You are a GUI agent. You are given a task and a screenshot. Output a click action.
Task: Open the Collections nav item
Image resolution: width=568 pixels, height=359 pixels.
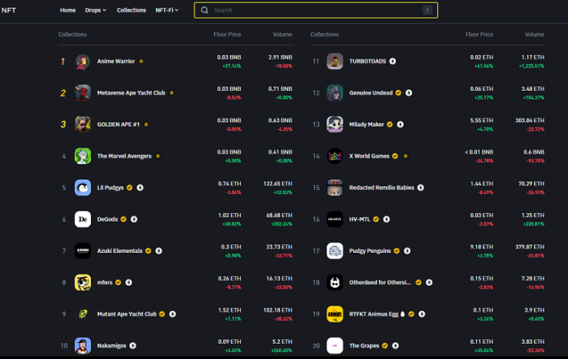pos(131,10)
